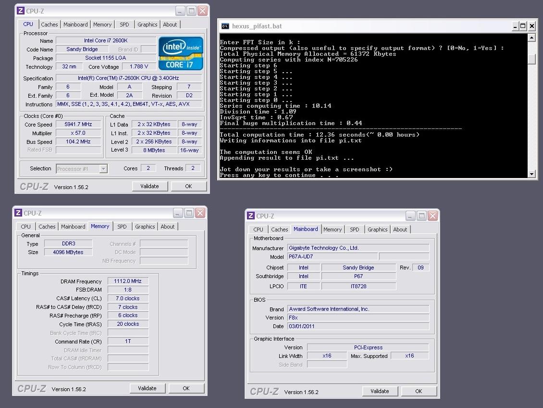Click Validate button in top CPU window

149,186
